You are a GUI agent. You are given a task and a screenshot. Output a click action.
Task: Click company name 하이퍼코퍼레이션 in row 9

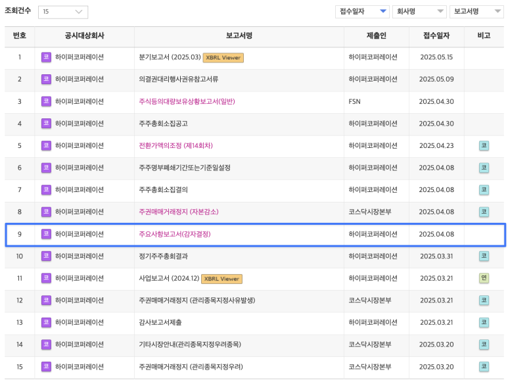pos(80,234)
